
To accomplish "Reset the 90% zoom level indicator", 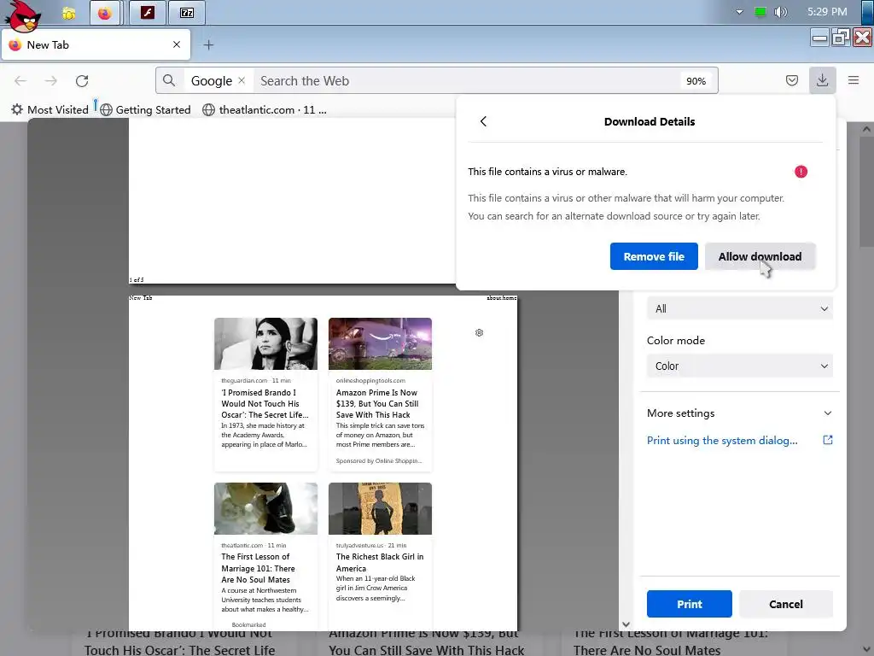I will pos(696,81).
